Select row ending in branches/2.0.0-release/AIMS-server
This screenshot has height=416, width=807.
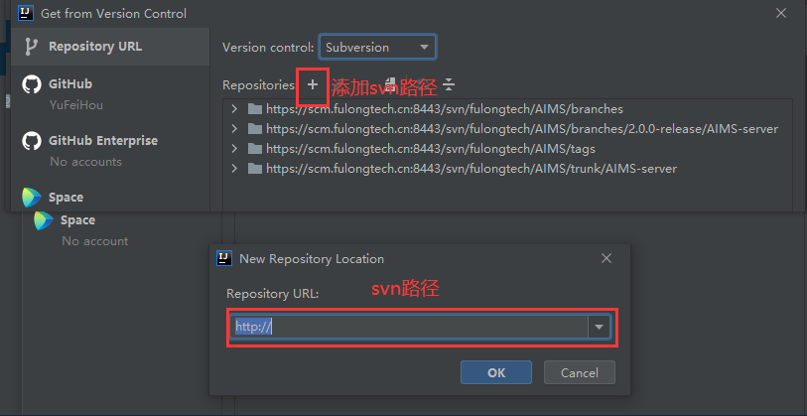coord(508,129)
